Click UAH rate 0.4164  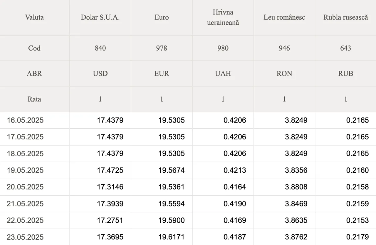(x=235, y=187)
